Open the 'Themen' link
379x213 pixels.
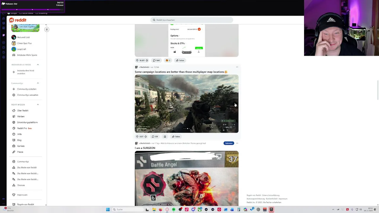click(x=21, y=185)
